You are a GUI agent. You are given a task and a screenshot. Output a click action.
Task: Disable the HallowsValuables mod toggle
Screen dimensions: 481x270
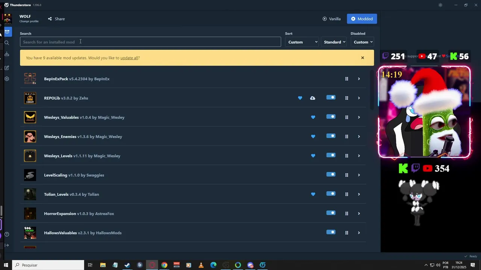pos(331,232)
